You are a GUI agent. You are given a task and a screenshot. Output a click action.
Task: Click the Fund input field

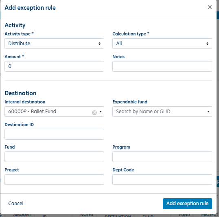tap(54, 157)
